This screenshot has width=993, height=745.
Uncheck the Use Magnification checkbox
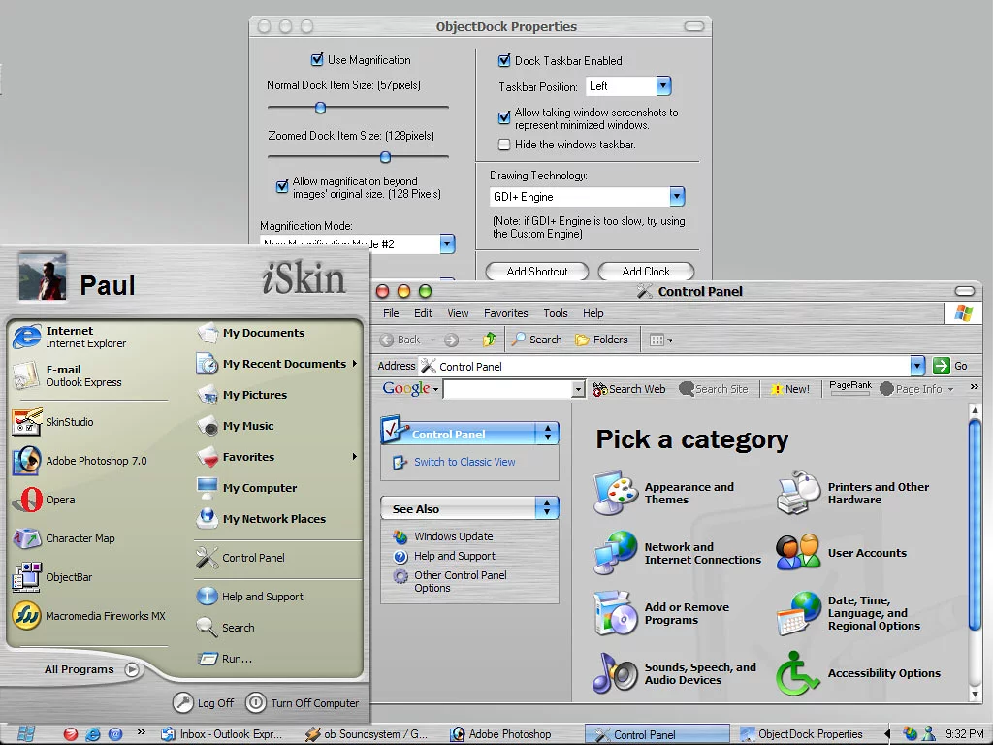tap(317, 60)
